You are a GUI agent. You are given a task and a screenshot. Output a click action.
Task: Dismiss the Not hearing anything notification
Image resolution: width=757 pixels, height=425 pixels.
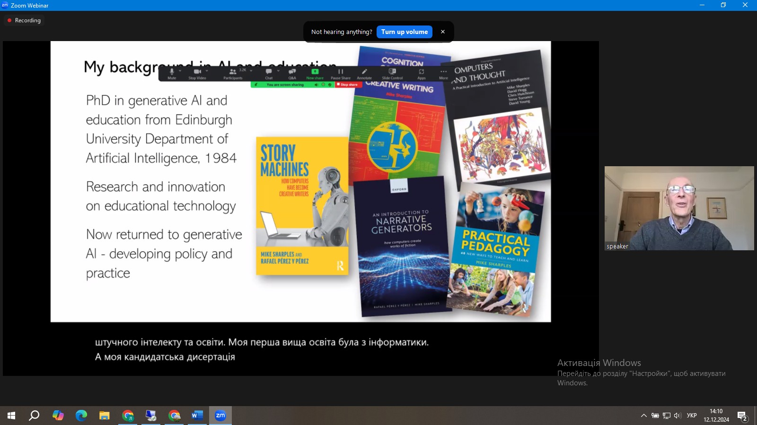443,32
